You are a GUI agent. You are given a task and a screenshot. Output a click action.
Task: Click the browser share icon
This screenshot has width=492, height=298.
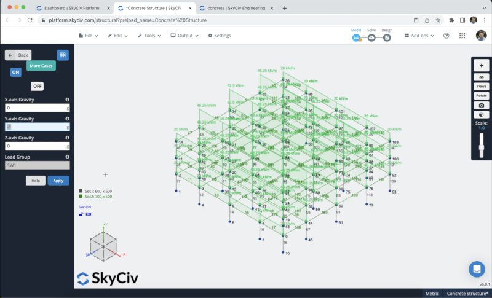(x=427, y=20)
